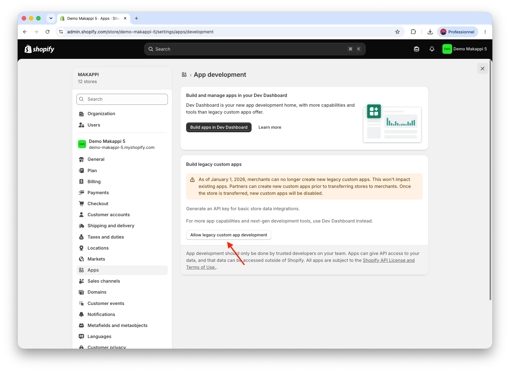Click the page vertical scrollbar
This screenshot has width=510, height=372.
point(490,181)
